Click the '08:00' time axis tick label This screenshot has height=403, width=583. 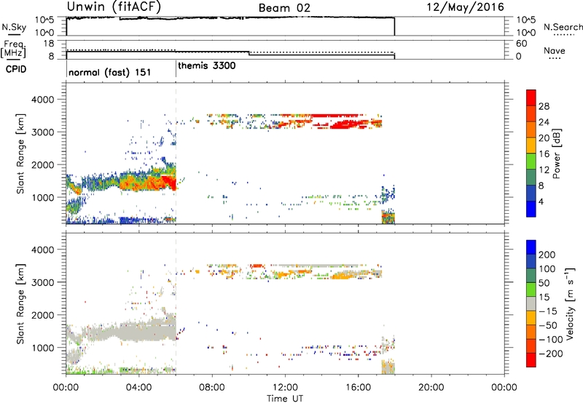[x=211, y=388]
